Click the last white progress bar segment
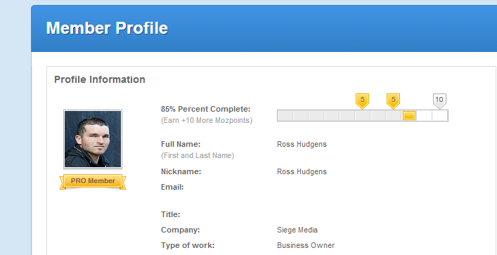Screen dimensions: 497x255 [x=439, y=116]
